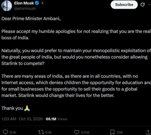151x135 pixels.
Task: Click the Grok slashed-circle icon
Action: click(x=142, y=4)
